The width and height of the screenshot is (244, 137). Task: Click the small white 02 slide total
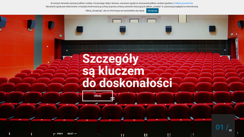click(x=230, y=131)
